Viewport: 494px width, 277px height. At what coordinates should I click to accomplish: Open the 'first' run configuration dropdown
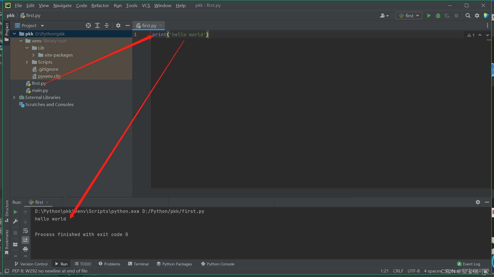pyautogui.click(x=409, y=16)
